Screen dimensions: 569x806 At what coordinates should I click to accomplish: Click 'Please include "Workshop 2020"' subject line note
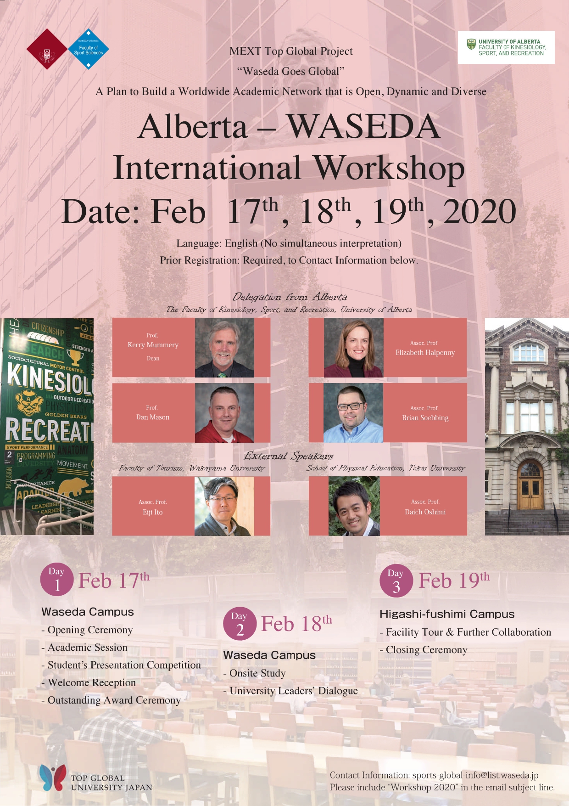[x=442, y=788]
